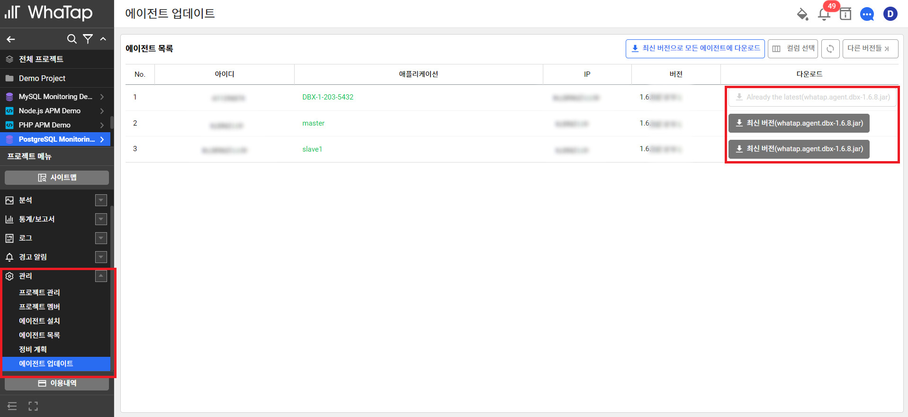Click the 다운로드 column header
Viewport: 908px width, 417px height.
tap(809, 74)
